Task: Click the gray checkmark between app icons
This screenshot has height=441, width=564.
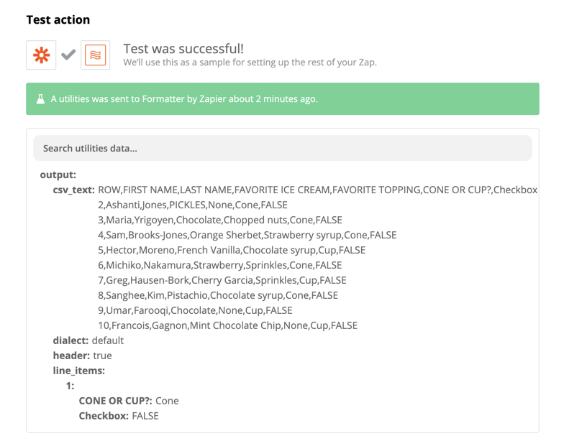Action: [x=68, y=55]
